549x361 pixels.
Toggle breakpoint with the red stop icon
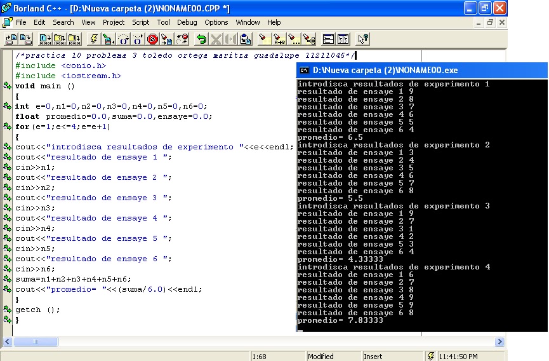tap(153, 39)
